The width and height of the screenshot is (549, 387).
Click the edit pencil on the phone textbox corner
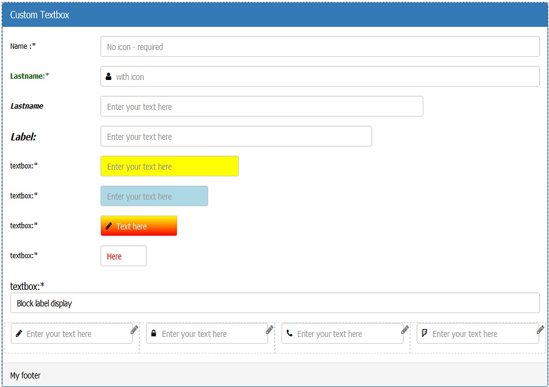coord(405,329)
